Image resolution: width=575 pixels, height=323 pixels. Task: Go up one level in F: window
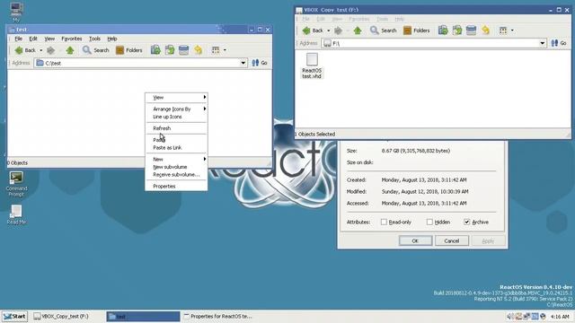(x=358, y=31)
